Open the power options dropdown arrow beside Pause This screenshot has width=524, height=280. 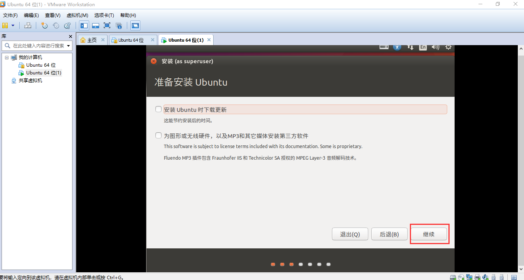13,25
